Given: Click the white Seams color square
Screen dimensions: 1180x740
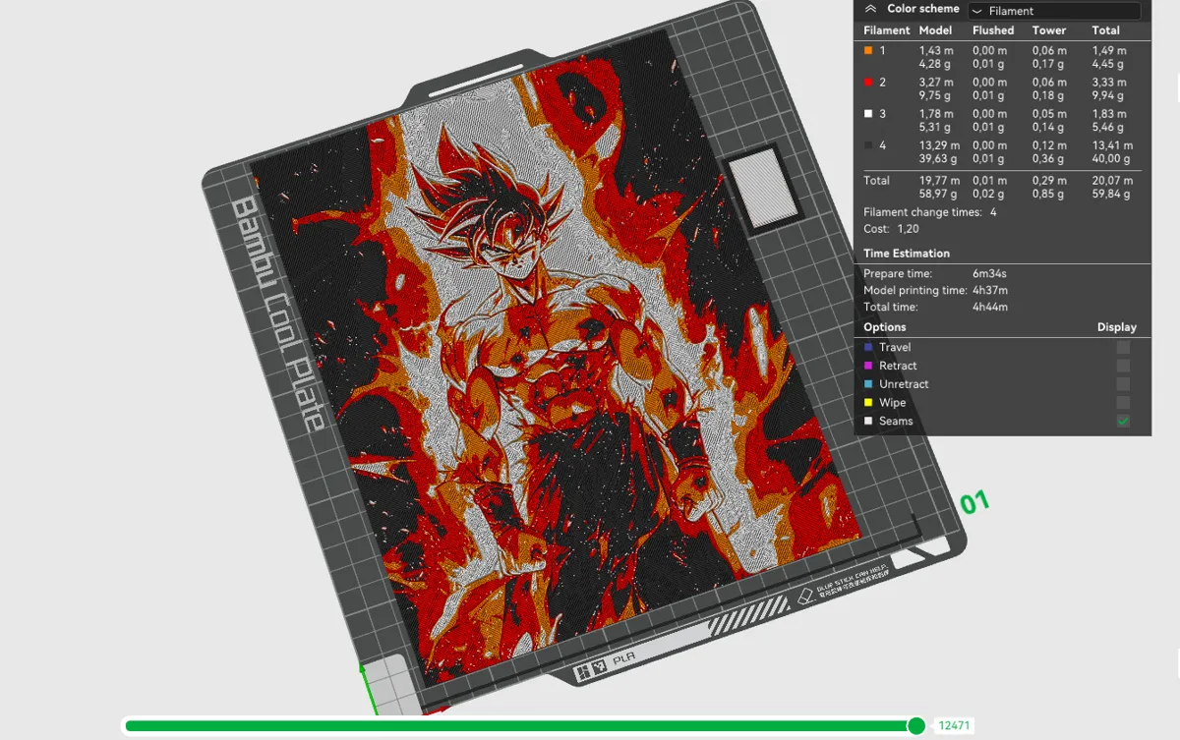Looking at the screenshot, I should (x=868, y=421).
